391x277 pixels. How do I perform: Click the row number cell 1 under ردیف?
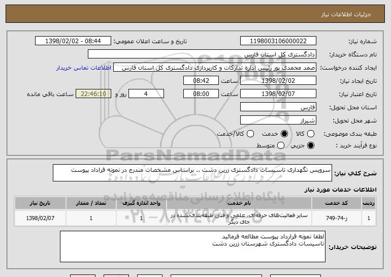(x=369, y=218)
